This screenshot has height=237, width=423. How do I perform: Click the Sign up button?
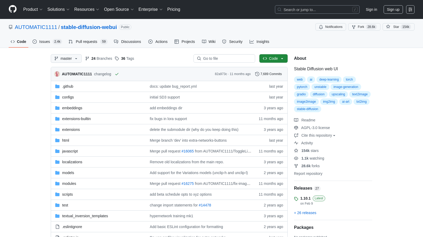coord(393,9)
